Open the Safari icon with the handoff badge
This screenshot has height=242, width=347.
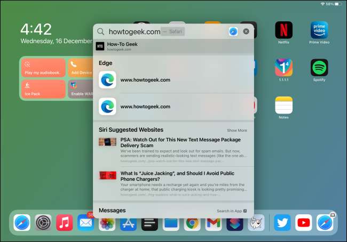(325, 223)
